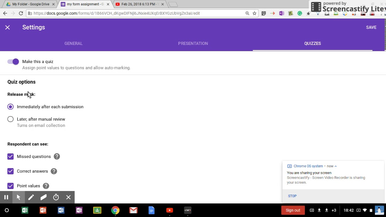Viewport: 386px width, 217px height.
Task: Click the OneNote Clipper extension icon
Action: [282, 13]
